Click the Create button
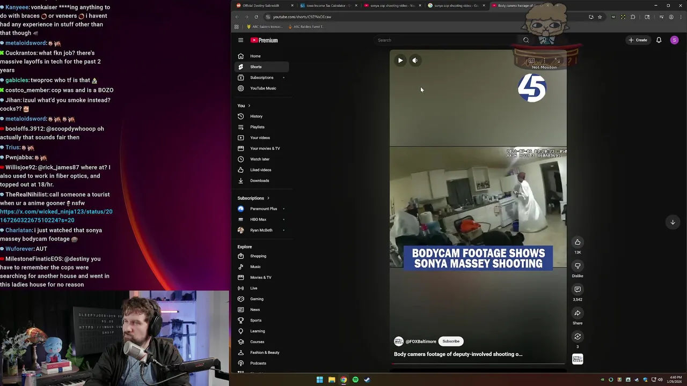 point(638,40)
